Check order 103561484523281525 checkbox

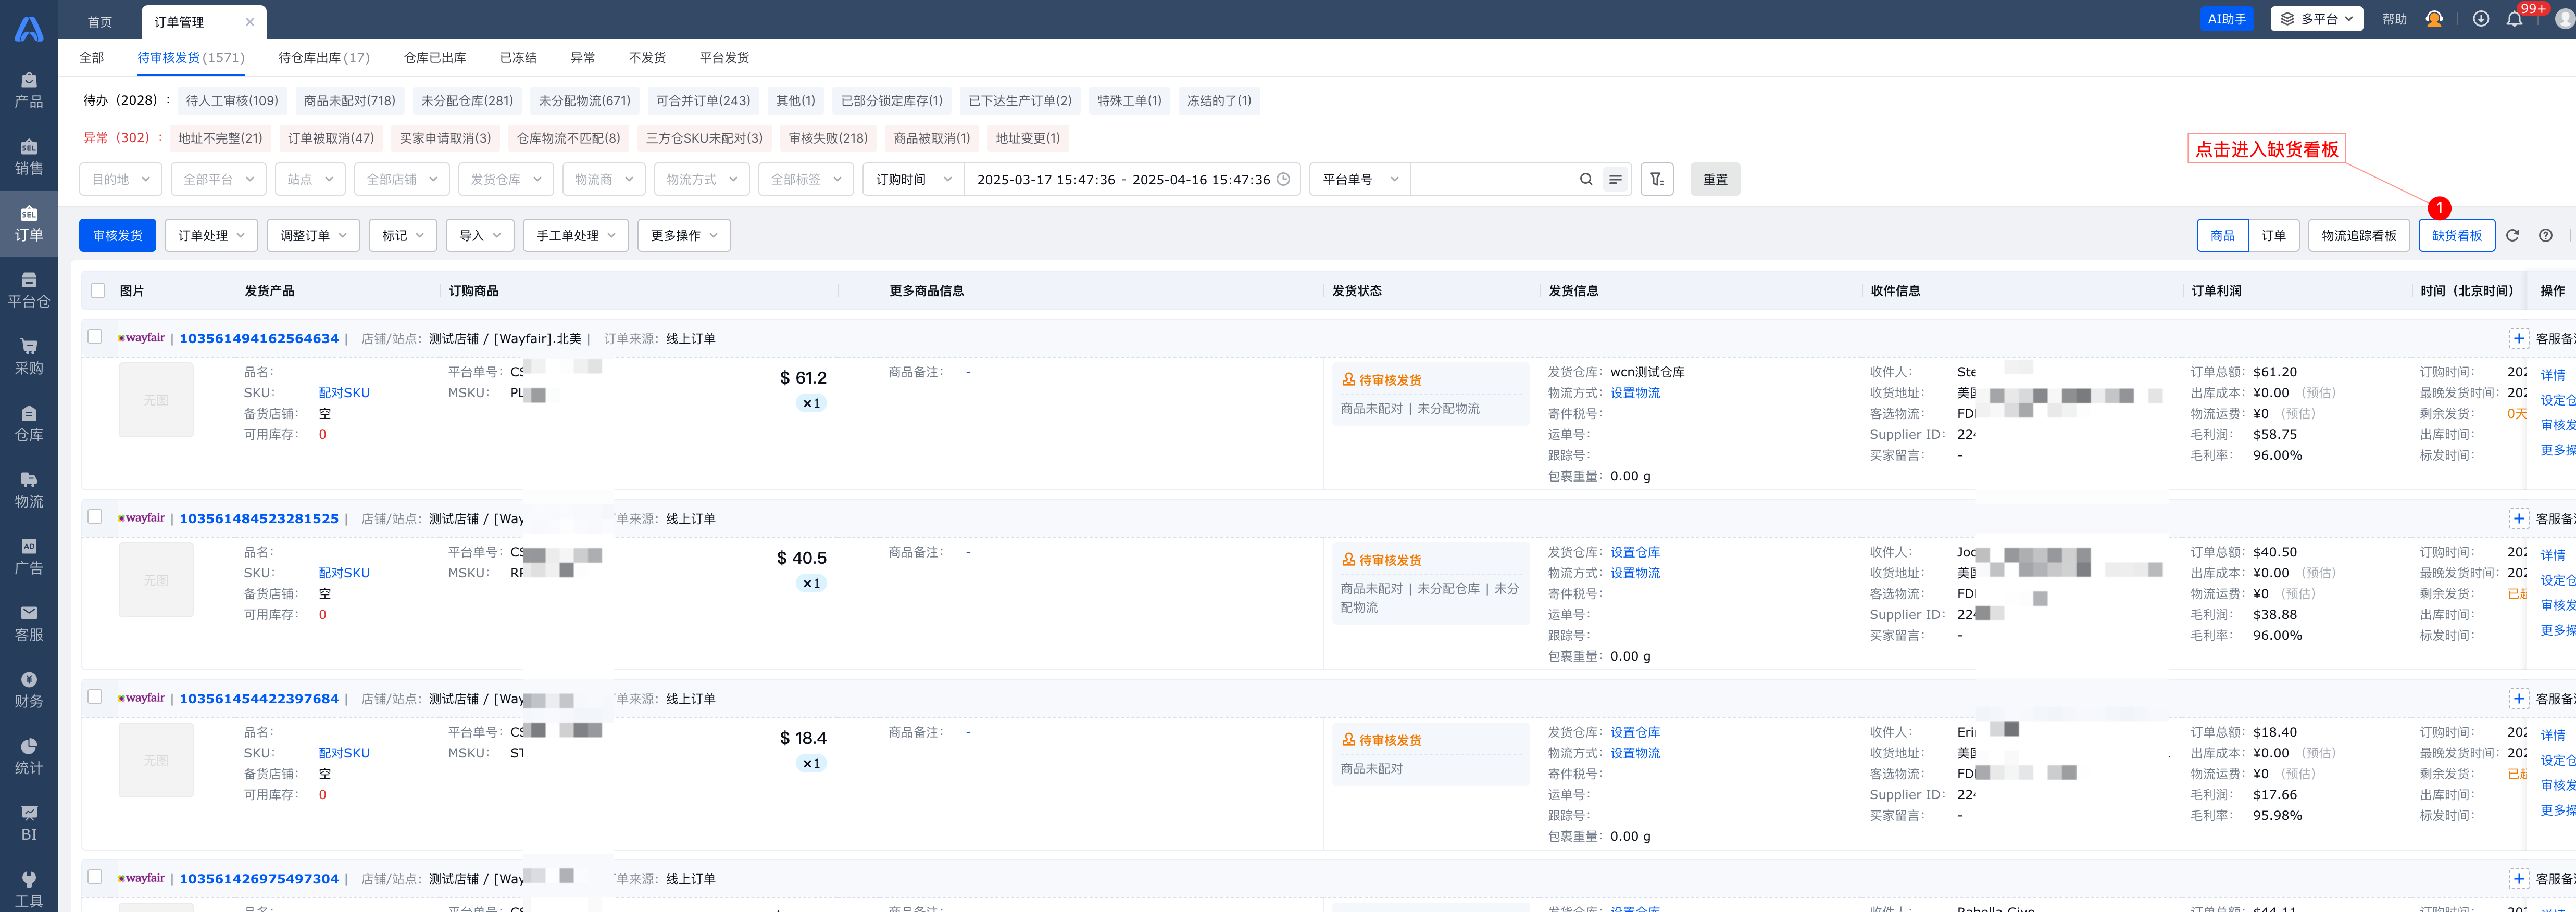click(x=95, y=517)
